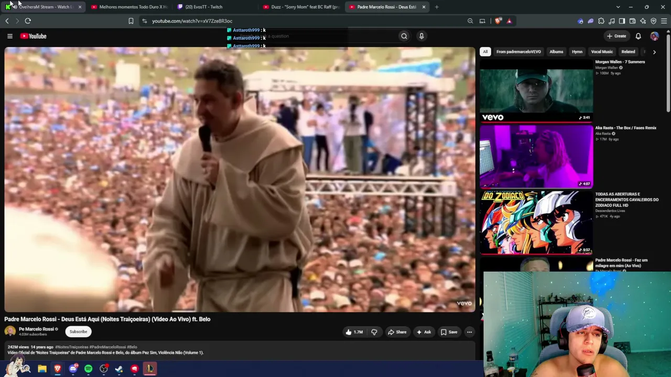Click the YouTube search magnifier button
This screenshot has height=377, width=671.
404,36
